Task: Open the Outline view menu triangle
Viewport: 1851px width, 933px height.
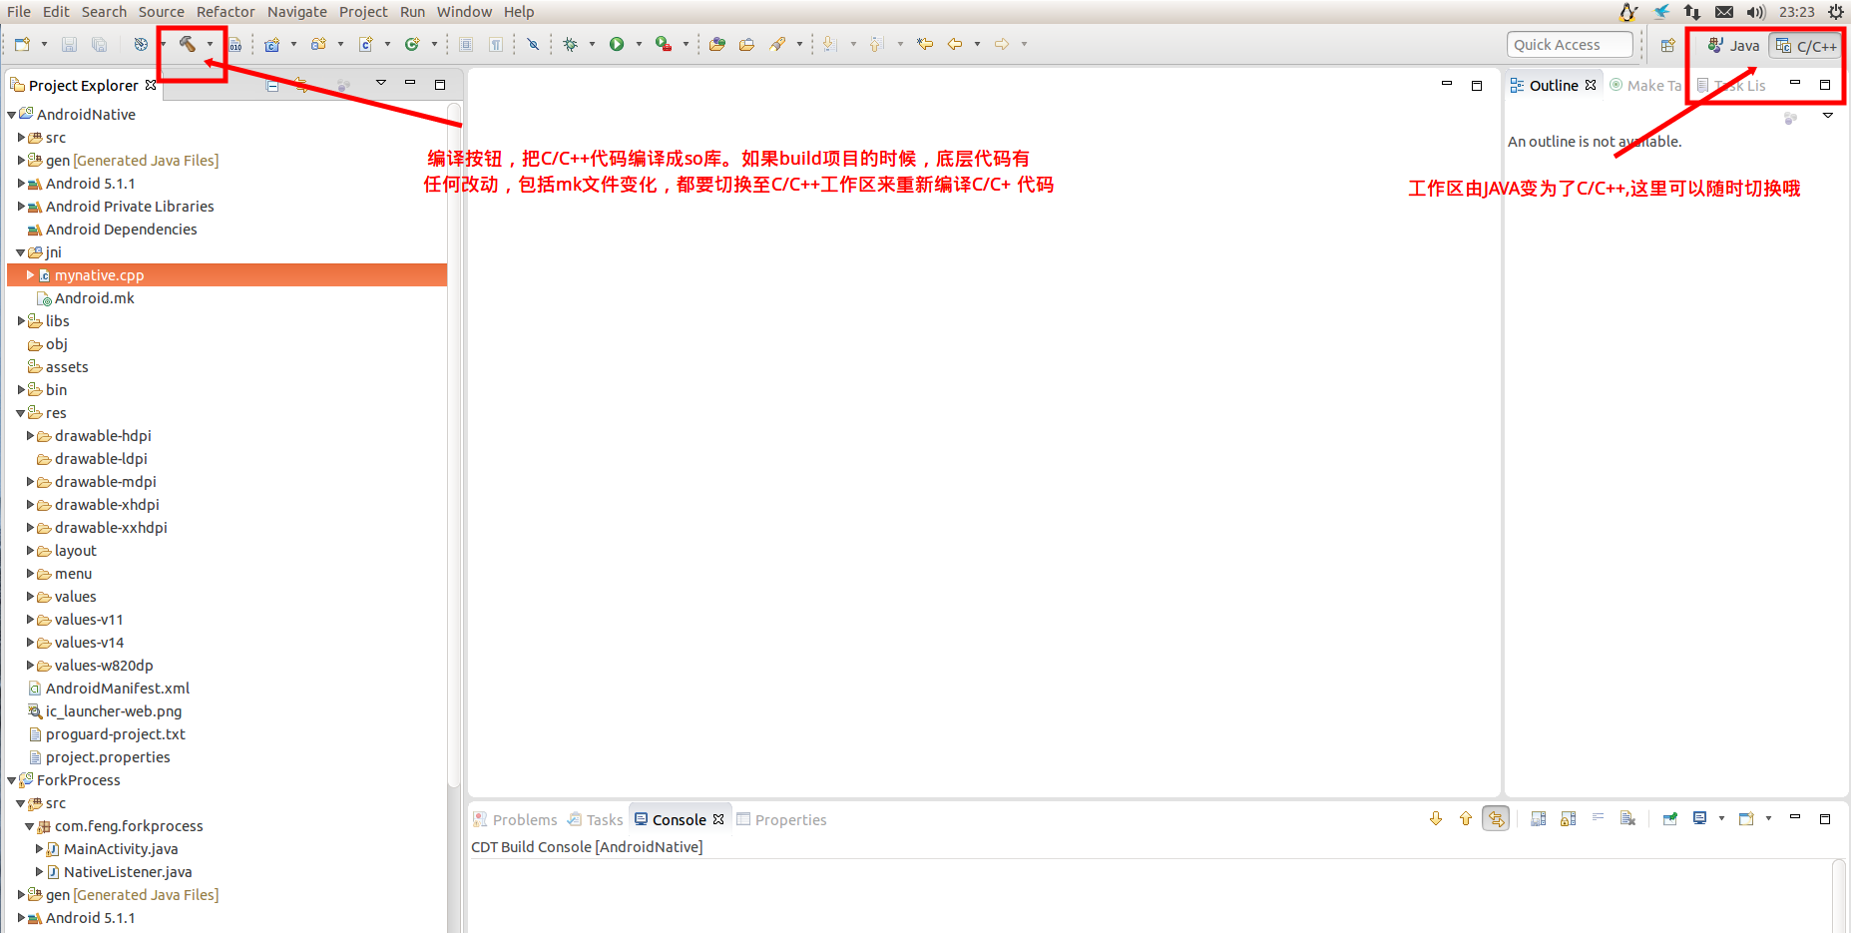Action: tap(1827, 116)
